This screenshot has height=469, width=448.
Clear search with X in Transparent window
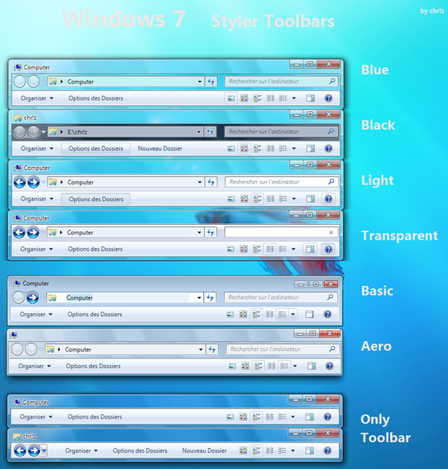331,233
